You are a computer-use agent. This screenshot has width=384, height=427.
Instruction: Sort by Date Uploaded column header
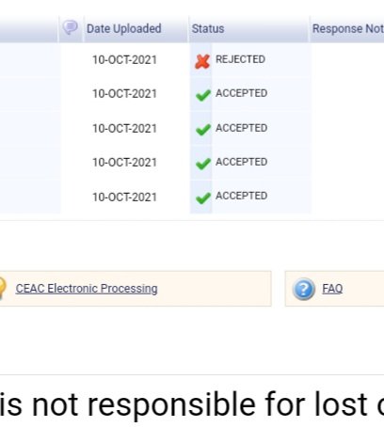pyautogui.click(x=124, y=28)
